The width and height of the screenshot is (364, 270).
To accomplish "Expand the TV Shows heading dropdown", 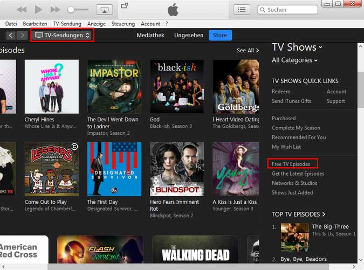I will (297, 47).
